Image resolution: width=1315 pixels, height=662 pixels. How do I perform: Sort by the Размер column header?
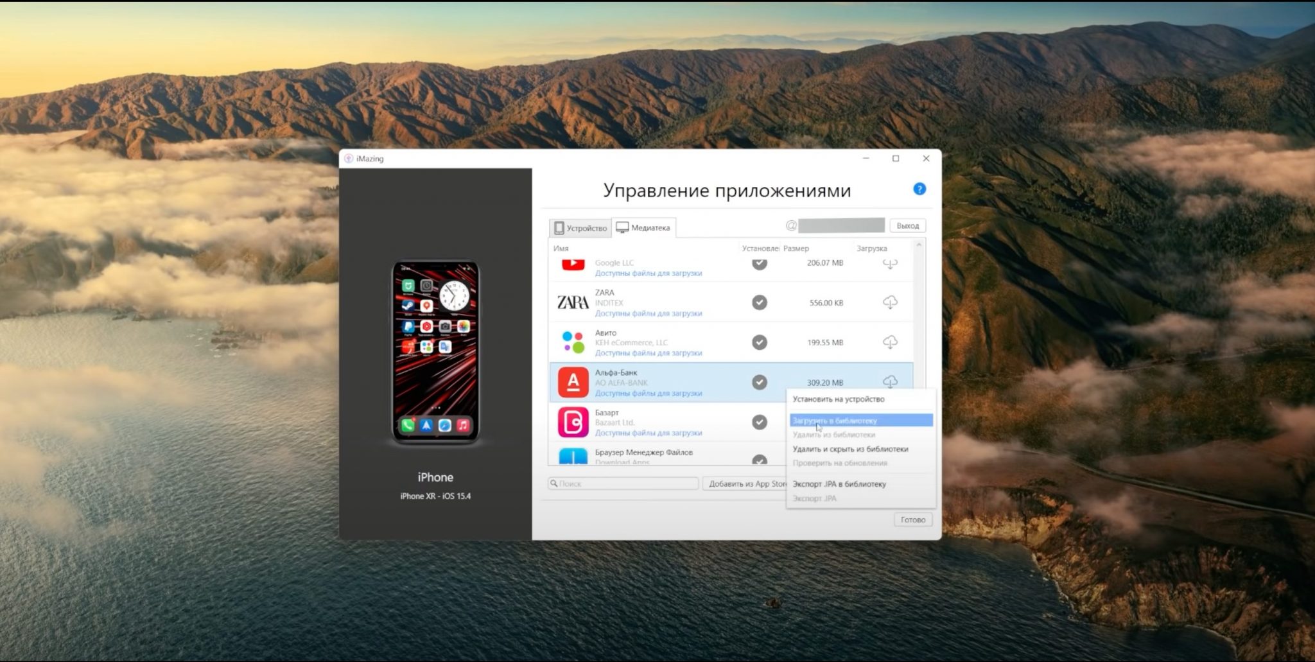click(796, 248)
